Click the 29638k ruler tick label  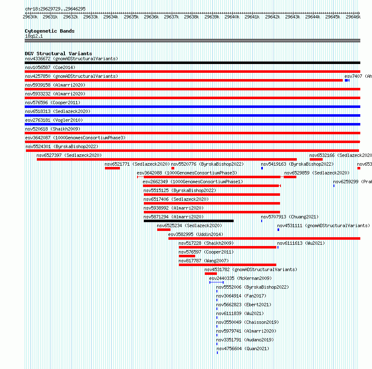pyautogui.click(x=191, y=17)
